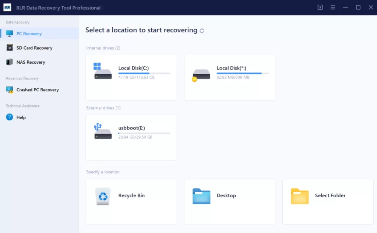
Task: Click the download icon in title bar
Action: coord(320,7)
